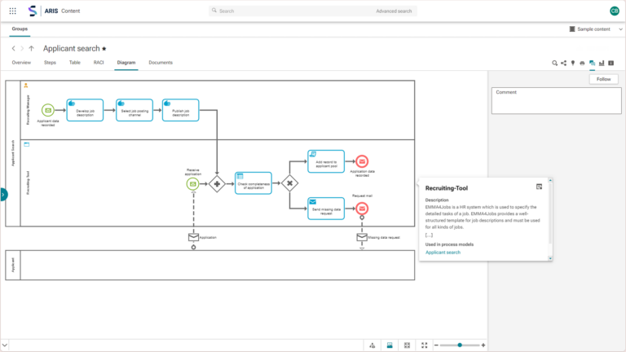
Task: Click the share icon in diagram toolbar
Action: [x=563, y=63]
